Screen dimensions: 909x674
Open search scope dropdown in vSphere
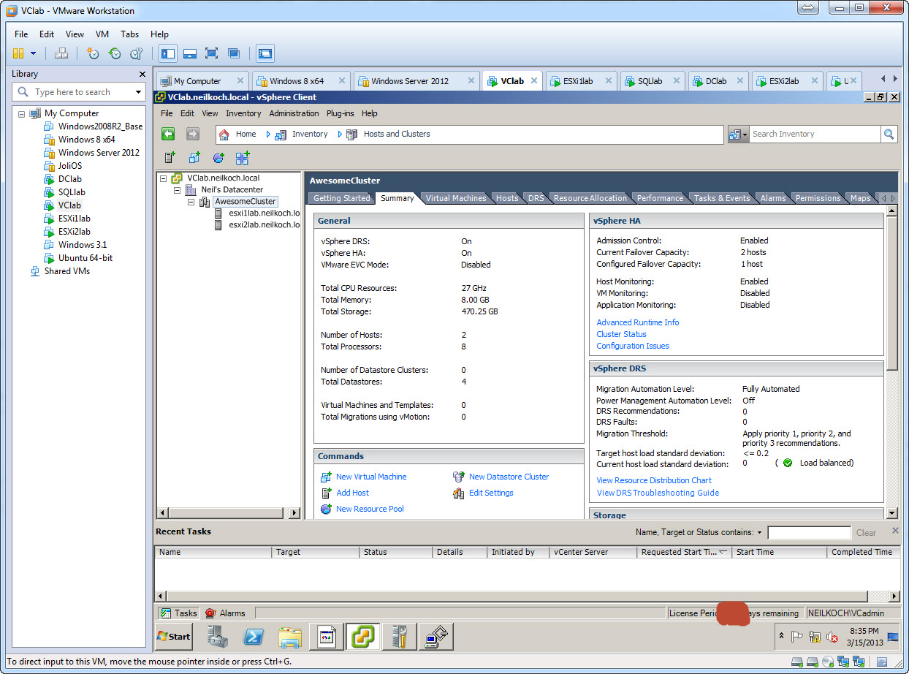739,134
